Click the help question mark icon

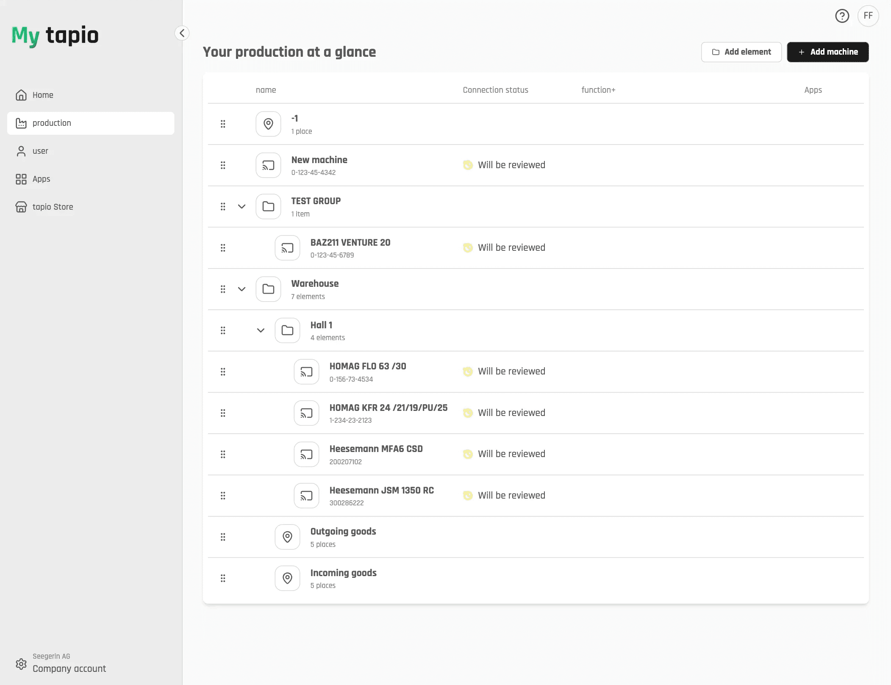[x=842, y=16]
